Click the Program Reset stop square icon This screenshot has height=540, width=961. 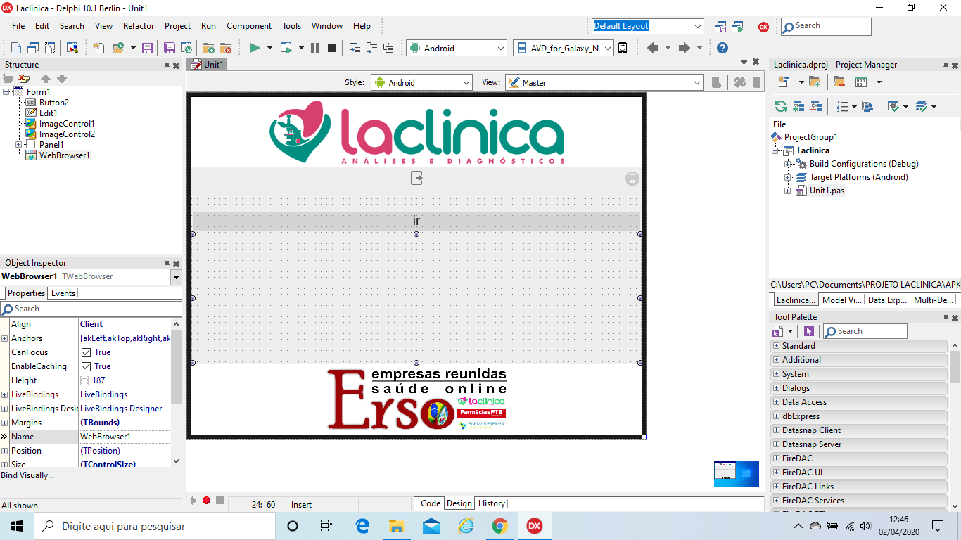pyautogui.click(x=332, y=48)
